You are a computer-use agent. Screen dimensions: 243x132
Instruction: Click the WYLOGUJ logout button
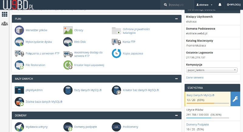[x=234, y=5]
